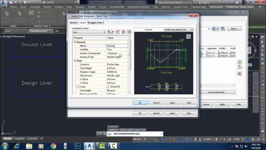Click the Contents Profile Data value
Screen dimensions: 266x150
(117, 65)
